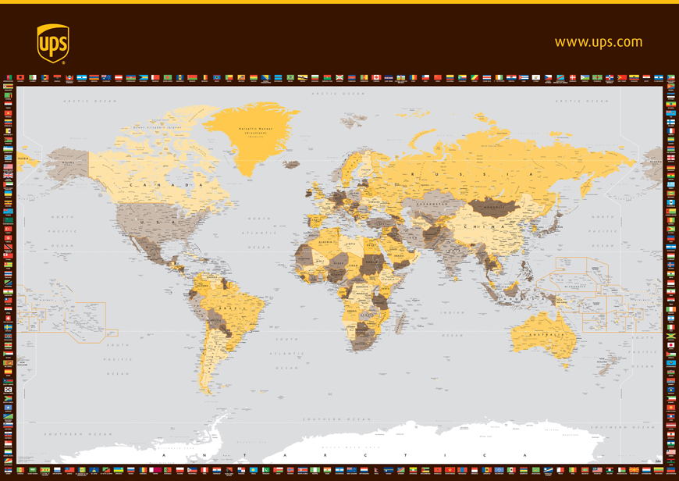
Task: Click the UPS shield logo
Action: [x=53, y=43]
